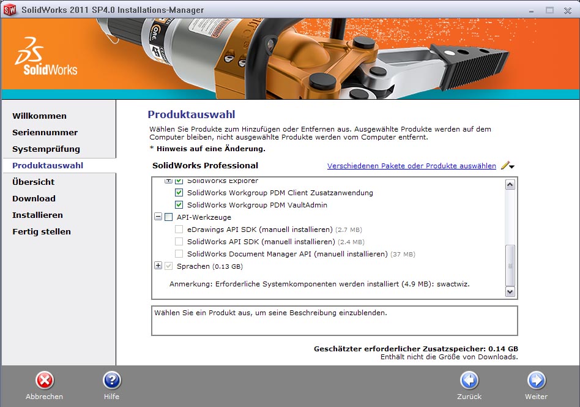Viewport: 580px width, 407px height.
Task: Click the SolidWorks logo in the banner
Action: pyautogui.click(x=46, y=56)
